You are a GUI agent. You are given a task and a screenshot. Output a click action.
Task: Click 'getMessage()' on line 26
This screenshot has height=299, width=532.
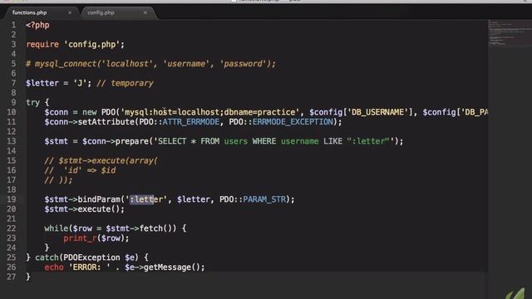[172, 267]
